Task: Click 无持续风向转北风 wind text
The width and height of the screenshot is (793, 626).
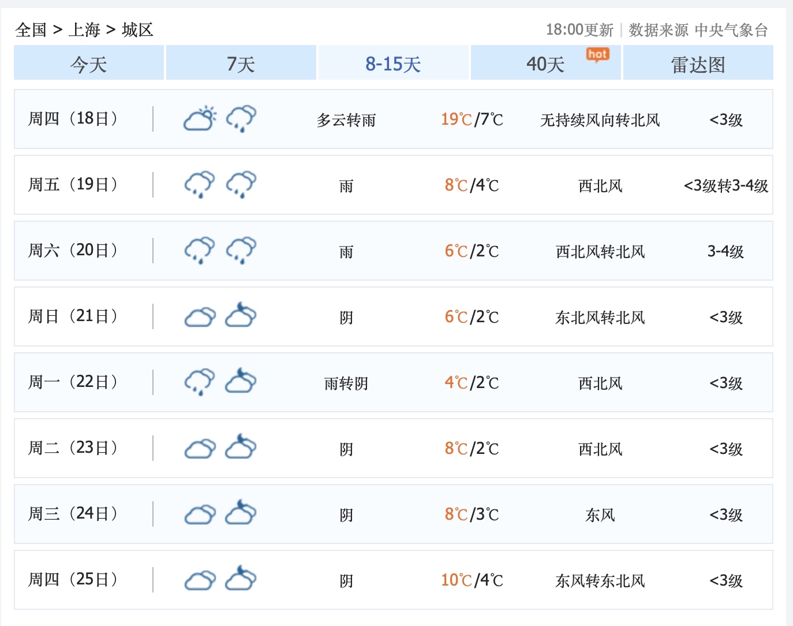Action: click(x=600, y=120)
